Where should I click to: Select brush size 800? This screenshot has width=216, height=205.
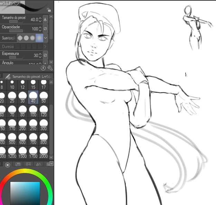(44, 138)
